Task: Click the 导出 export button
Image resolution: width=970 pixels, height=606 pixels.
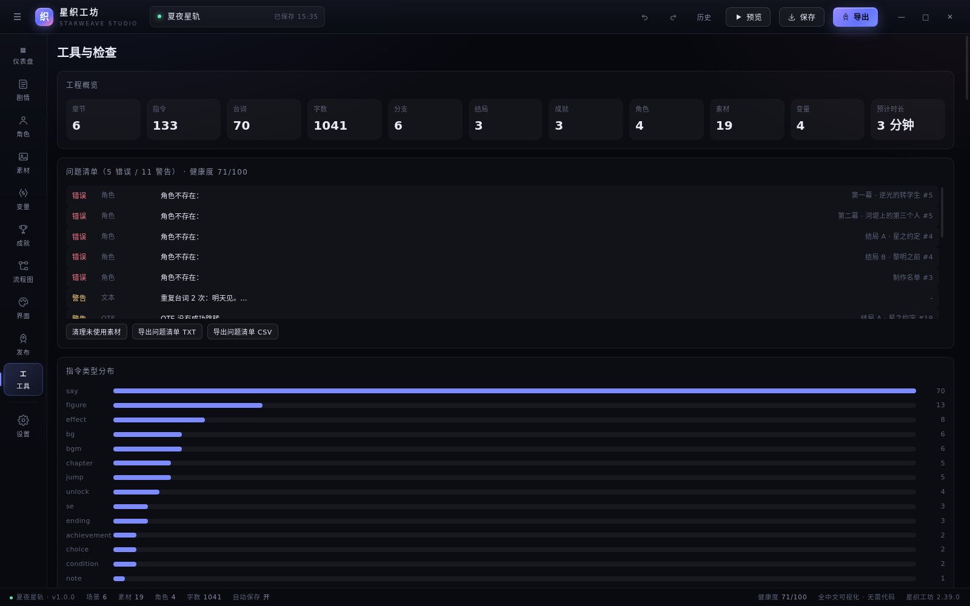Action: (855, 17)
